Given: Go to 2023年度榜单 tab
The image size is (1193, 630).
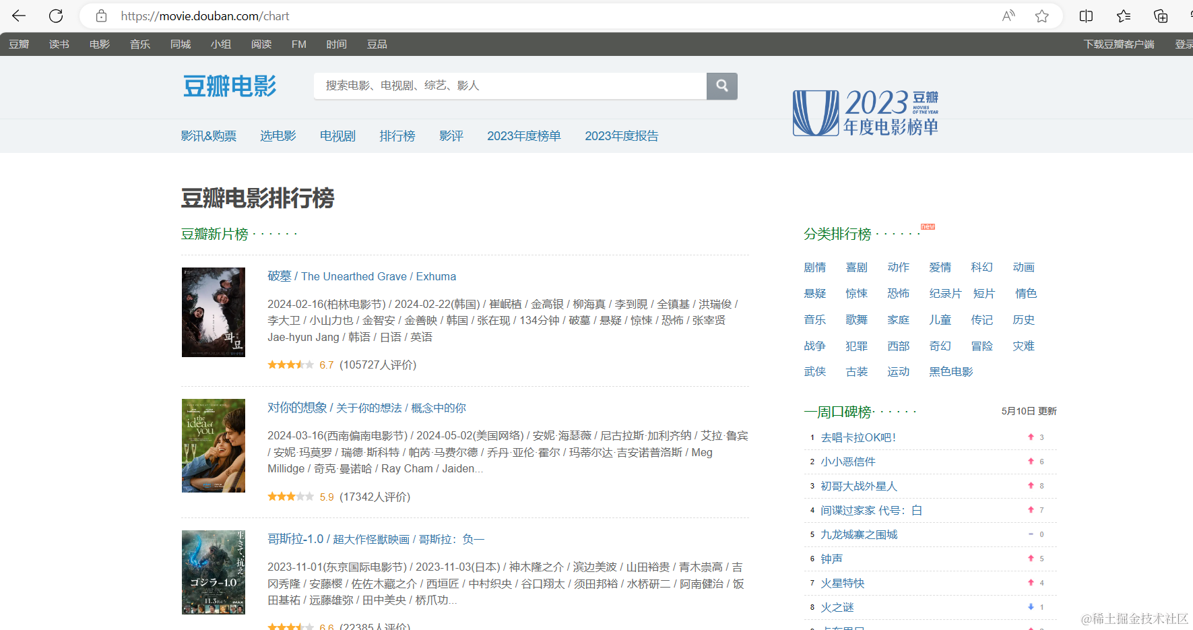Looking at the screenshot, I should 524,136.
